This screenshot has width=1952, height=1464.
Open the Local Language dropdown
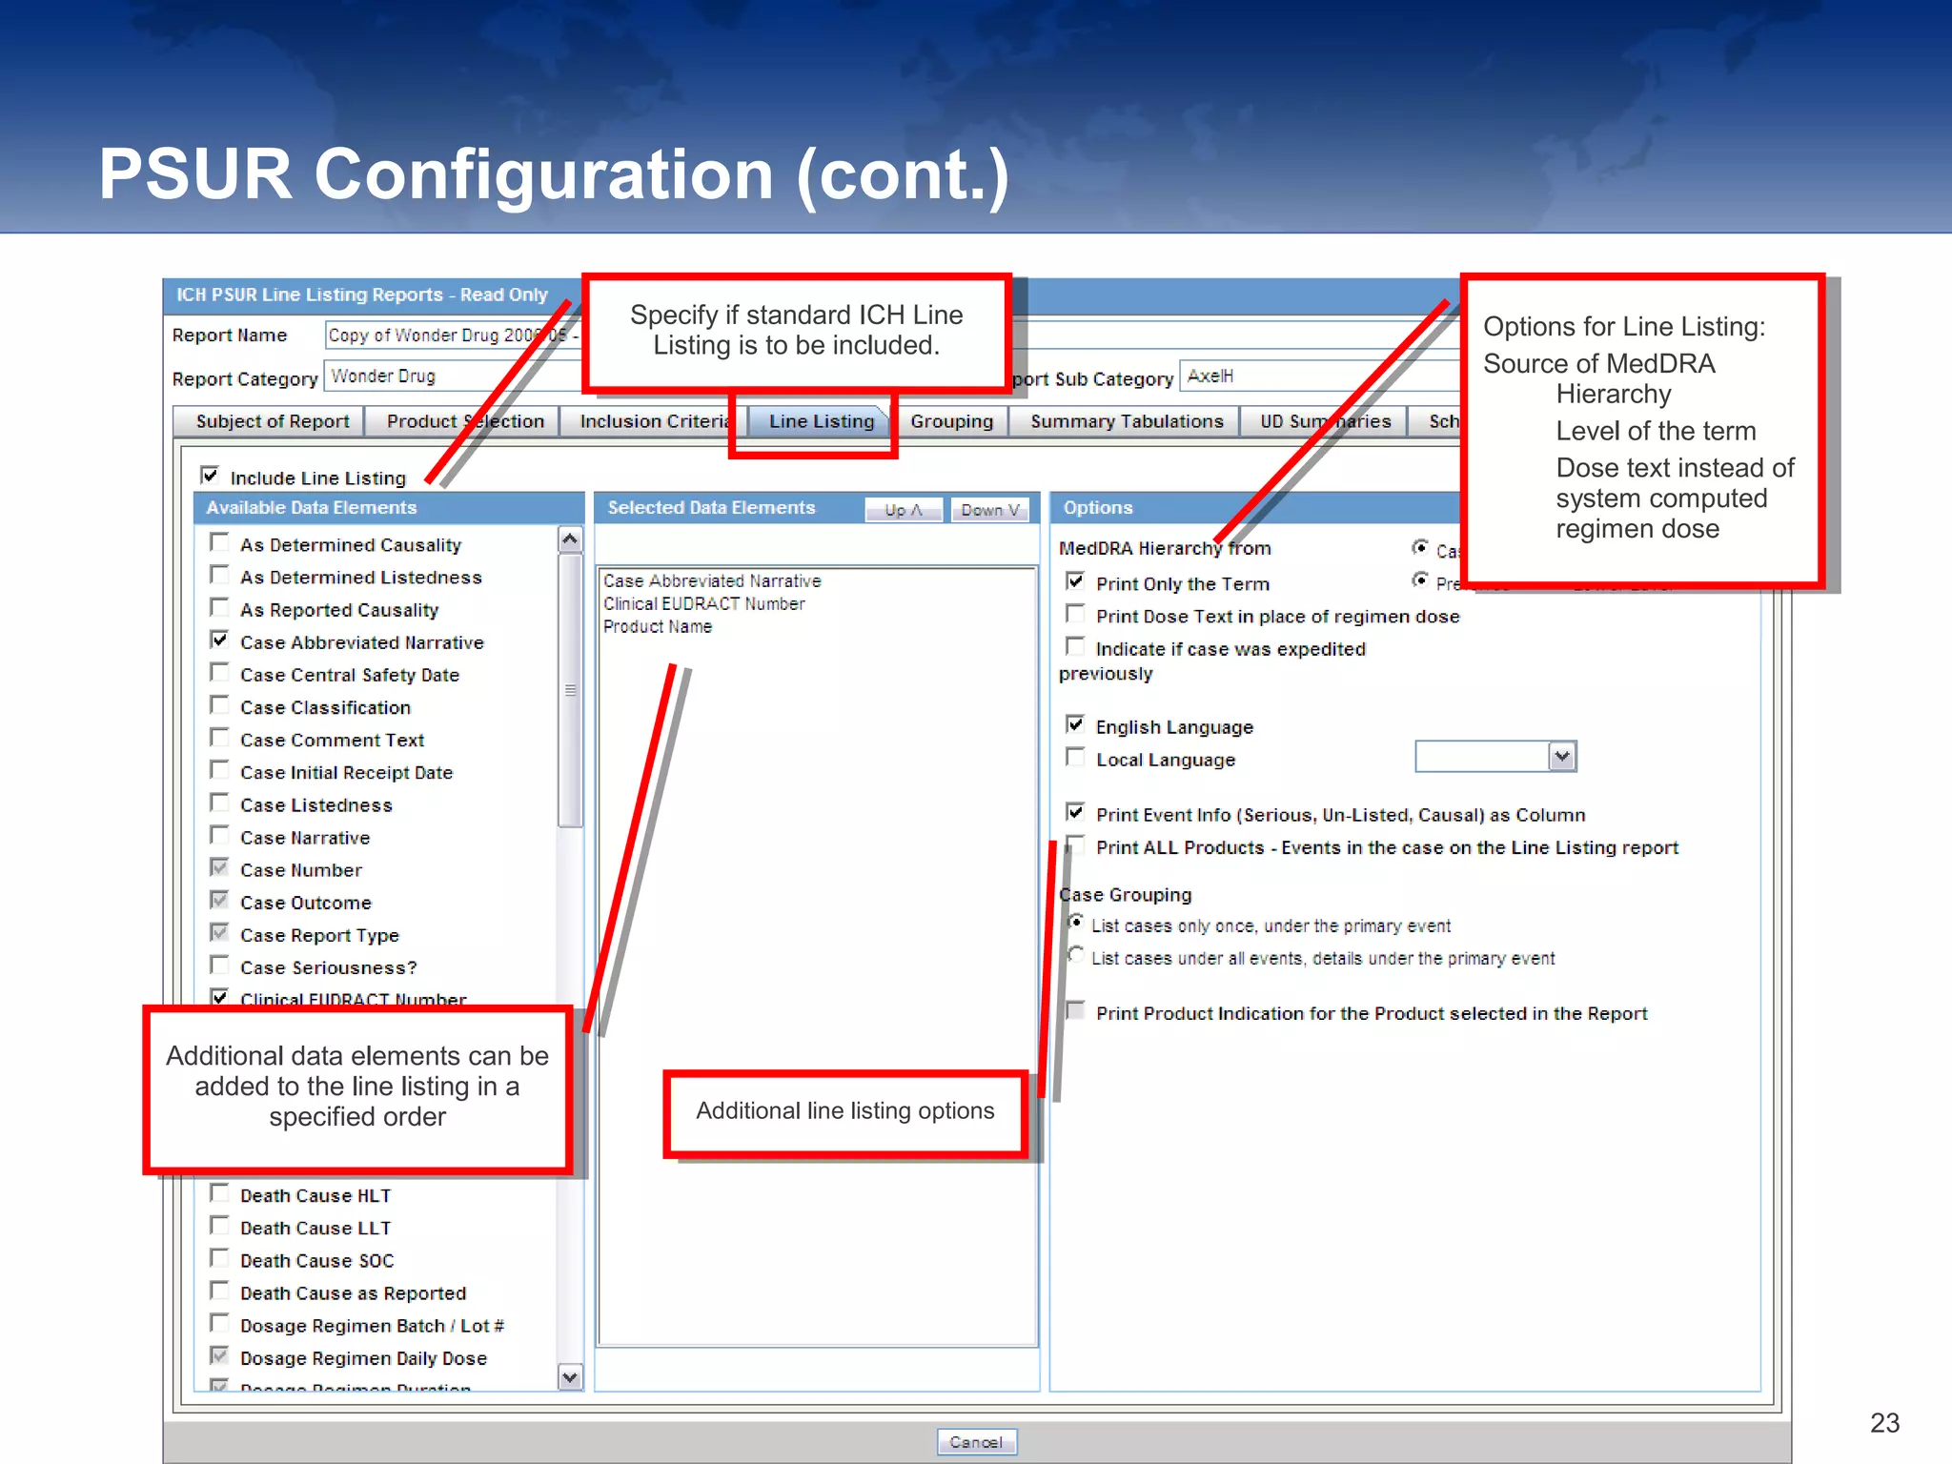click(x=1561, y=757)
